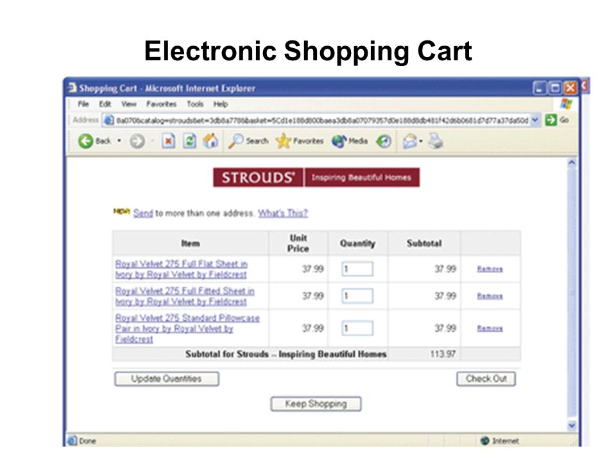Open the Favorites menu
The image size is (616, 462).
click(161, 104)
